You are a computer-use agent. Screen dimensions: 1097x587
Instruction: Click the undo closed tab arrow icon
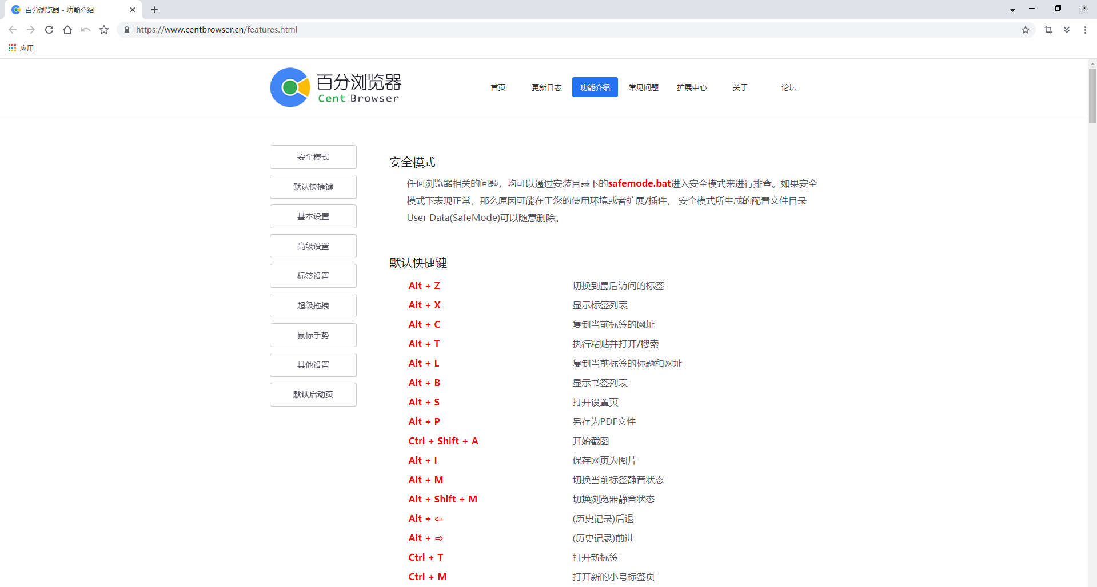tap(86, 30)
